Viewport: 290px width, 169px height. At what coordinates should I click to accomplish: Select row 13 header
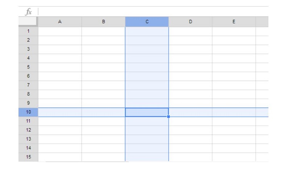pos(28,139)
